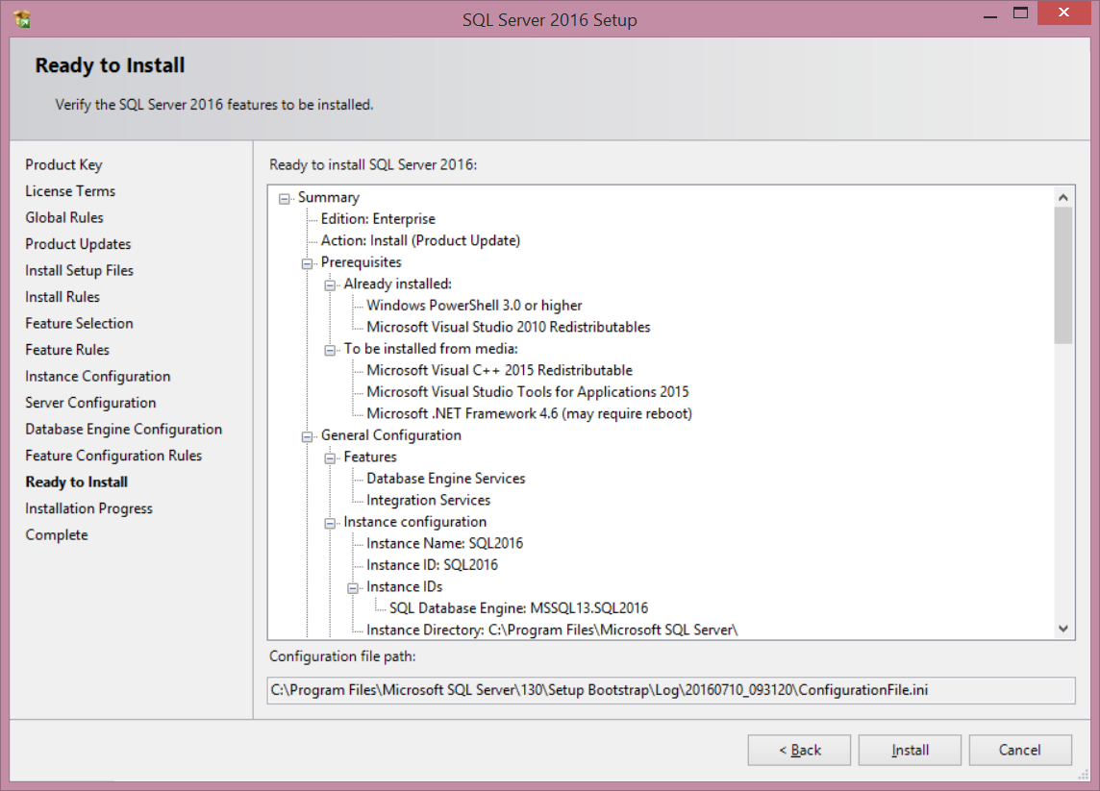Collapse the General Configuration node
Viewport: 1100px width, 791px height.
tap(308, 437)
